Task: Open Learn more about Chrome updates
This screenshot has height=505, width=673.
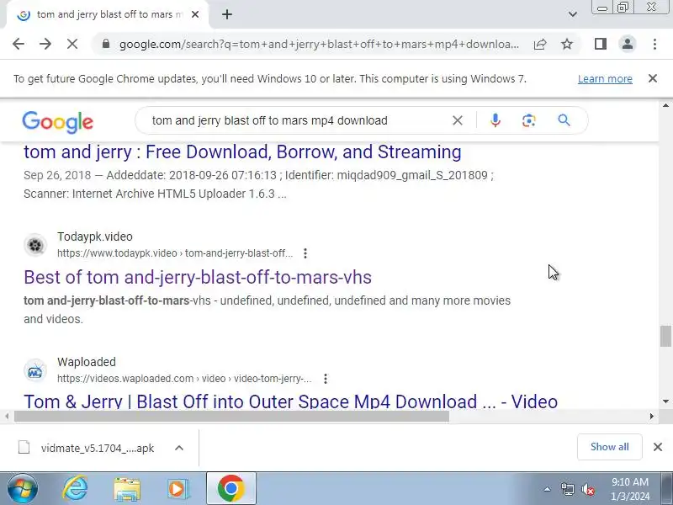Action: (605, 79)
